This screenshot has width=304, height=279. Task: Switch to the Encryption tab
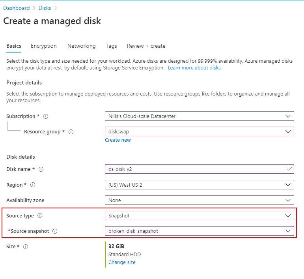click(44, 46)
